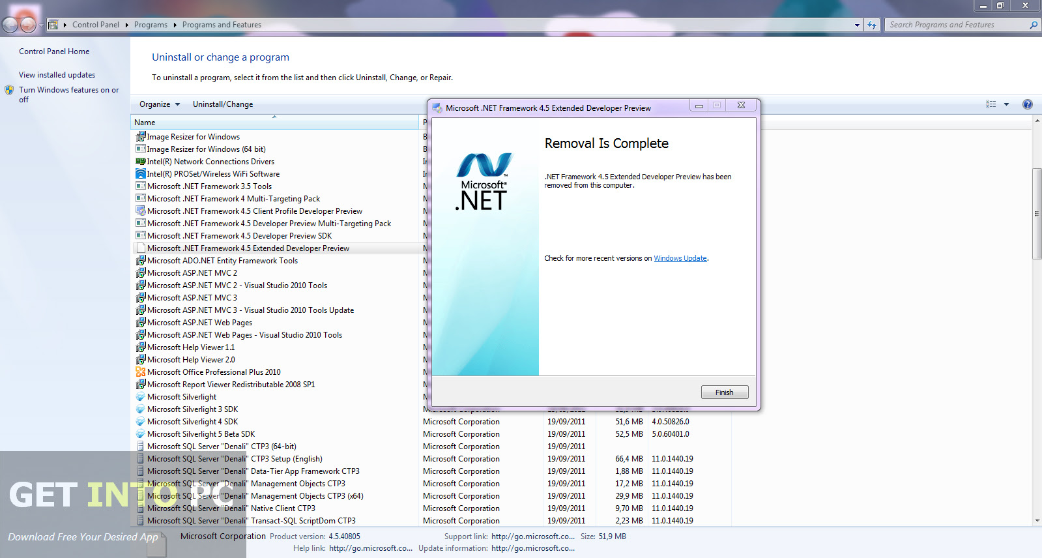Click the .NET Framework 3.5 Tools icon
1042x558 pixels.
[141, 186]
